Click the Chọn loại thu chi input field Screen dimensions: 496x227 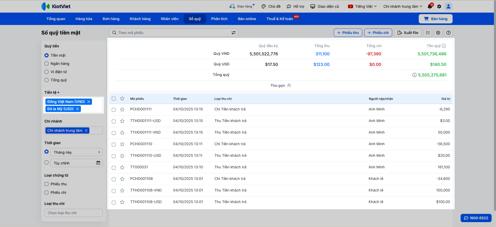pyautogui.click(x=74, y=213)
